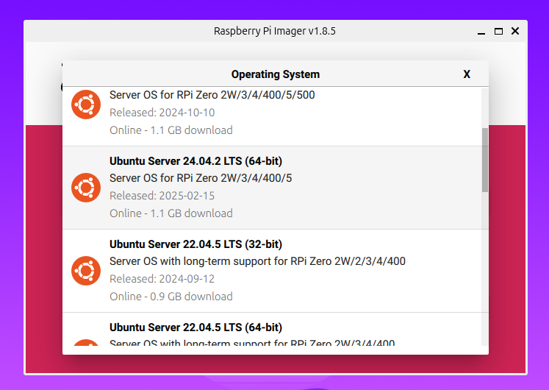Click 'Server OS for RPi Zero 2W/3/4/400/5' description
This screenshot has width=549, height=390.
[201, 178]
